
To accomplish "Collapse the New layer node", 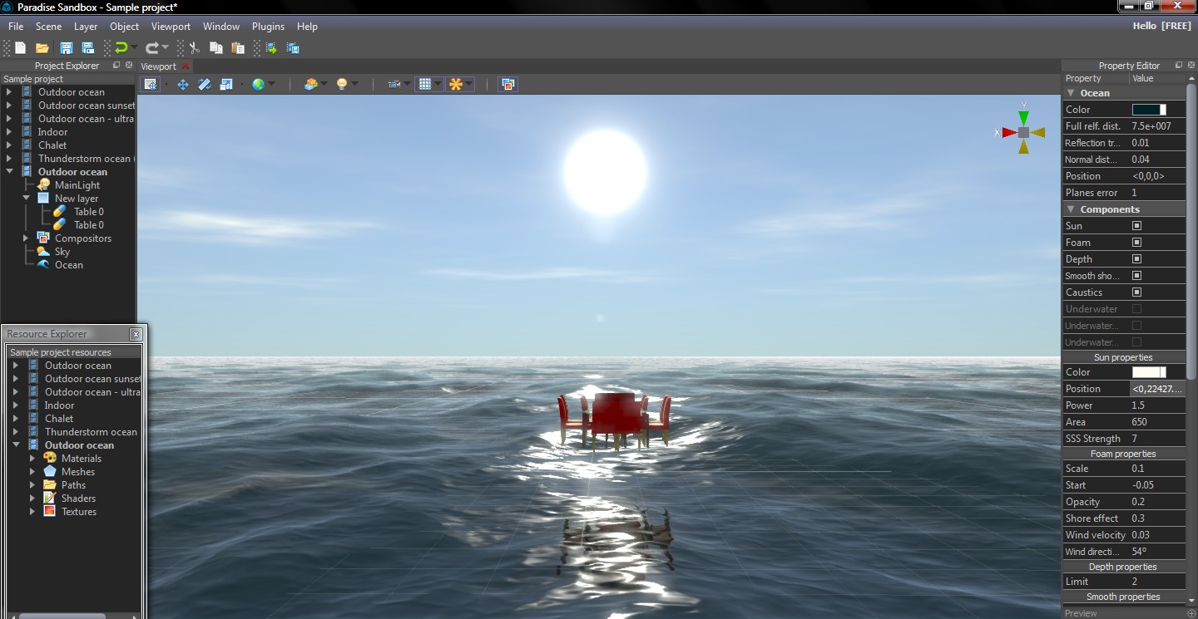I will [26, 199].
